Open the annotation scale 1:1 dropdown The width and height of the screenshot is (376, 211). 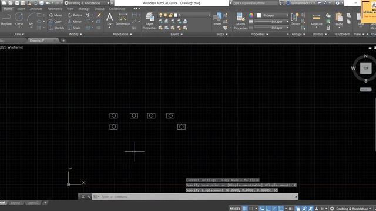click(x=324, y=209)
